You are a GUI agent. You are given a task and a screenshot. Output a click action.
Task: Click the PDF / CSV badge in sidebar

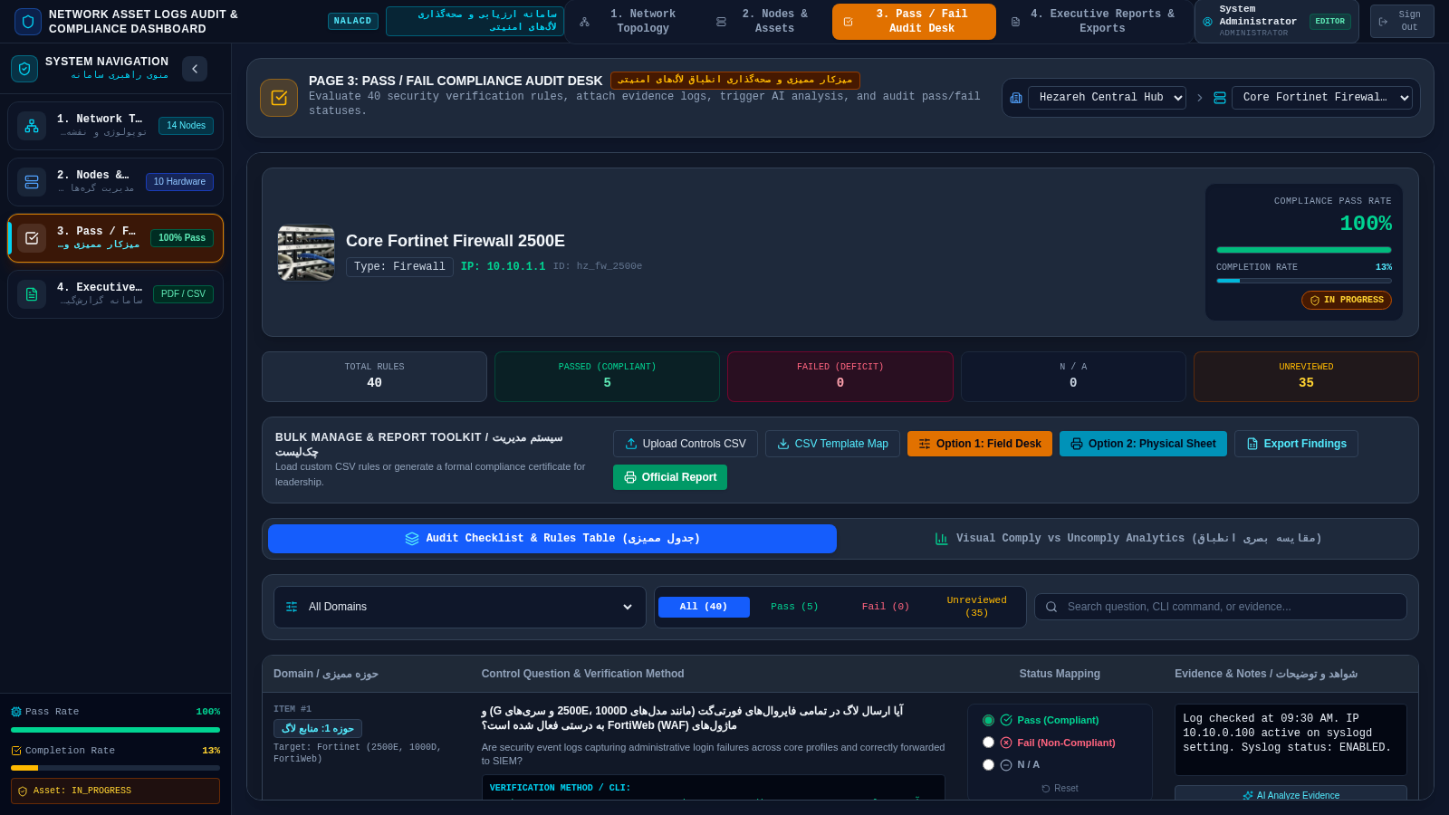183,294
